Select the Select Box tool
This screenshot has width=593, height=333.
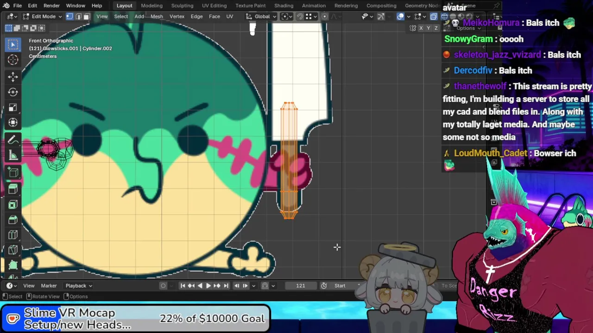point(13,44)
